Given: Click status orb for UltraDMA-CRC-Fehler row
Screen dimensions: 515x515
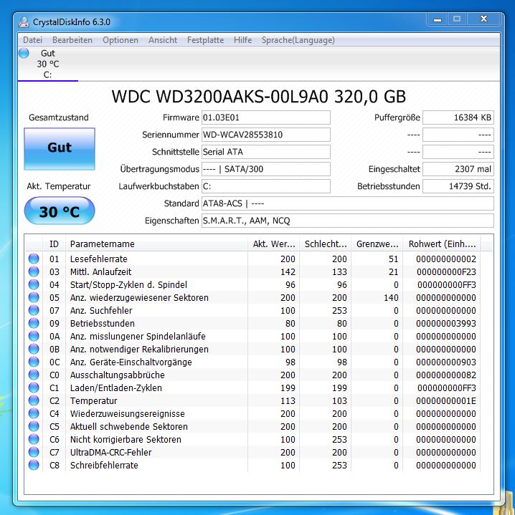Looking at the screenshot, I should point(34,452).
